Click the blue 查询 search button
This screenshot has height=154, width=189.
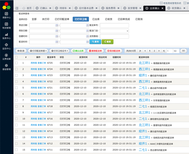(95, 42)
